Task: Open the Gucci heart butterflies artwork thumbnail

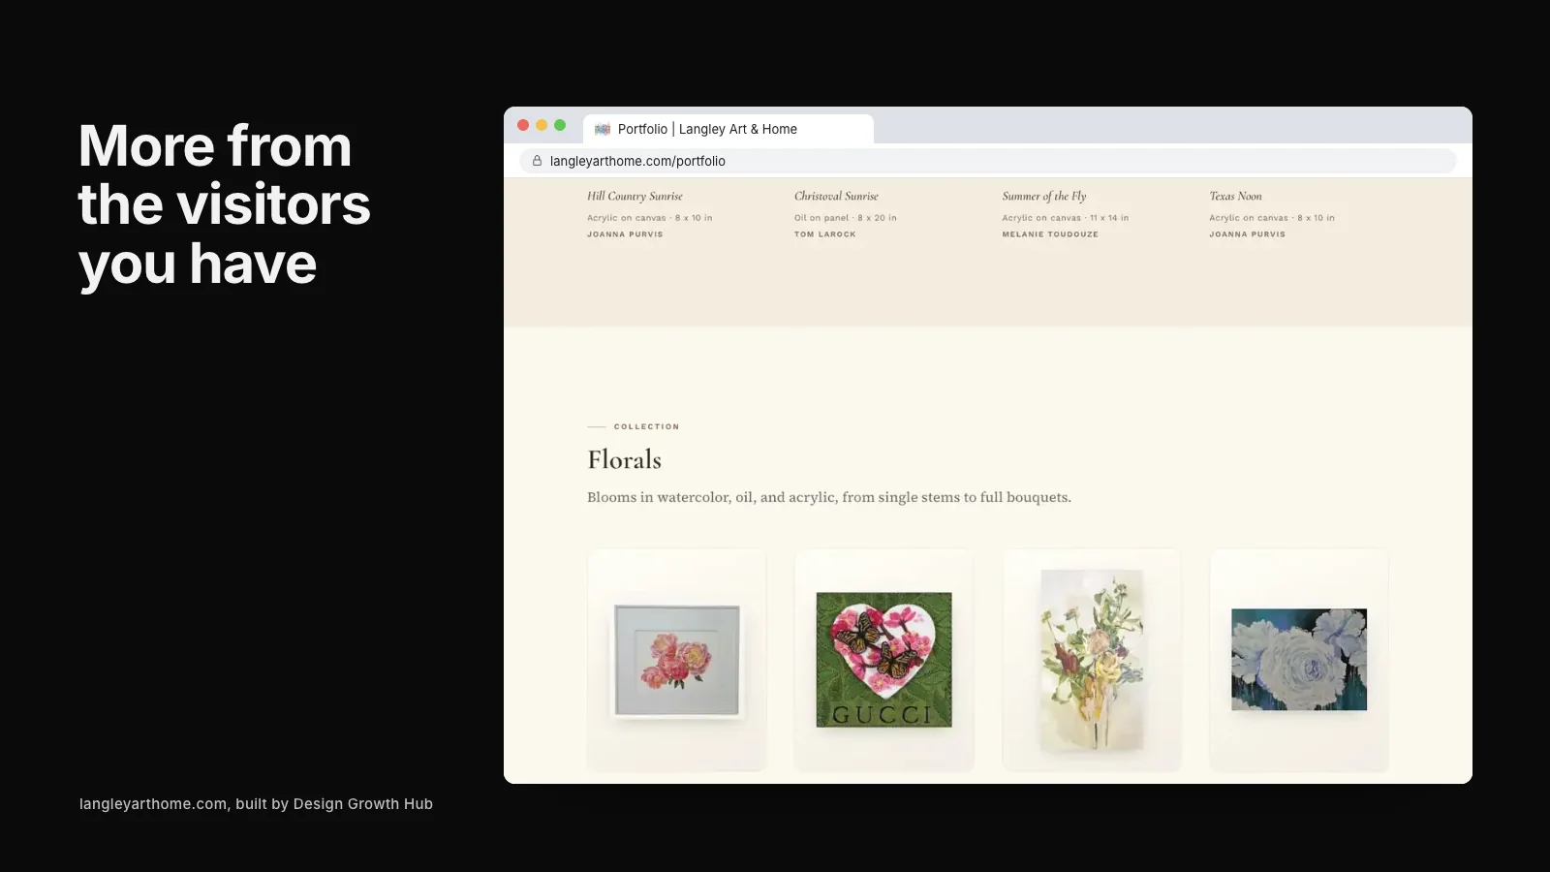Action: [x=884, y=660]
